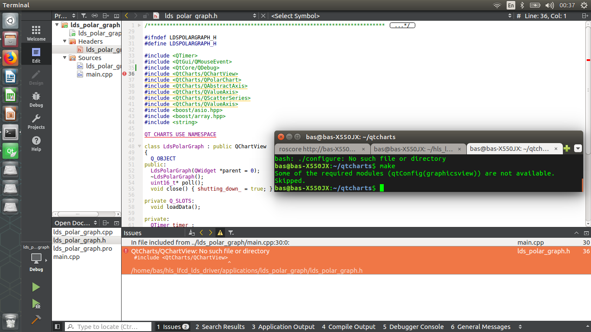The image size is (591, 332).
Task: Add new terminal tab with green plus
Action: point(567,149)
